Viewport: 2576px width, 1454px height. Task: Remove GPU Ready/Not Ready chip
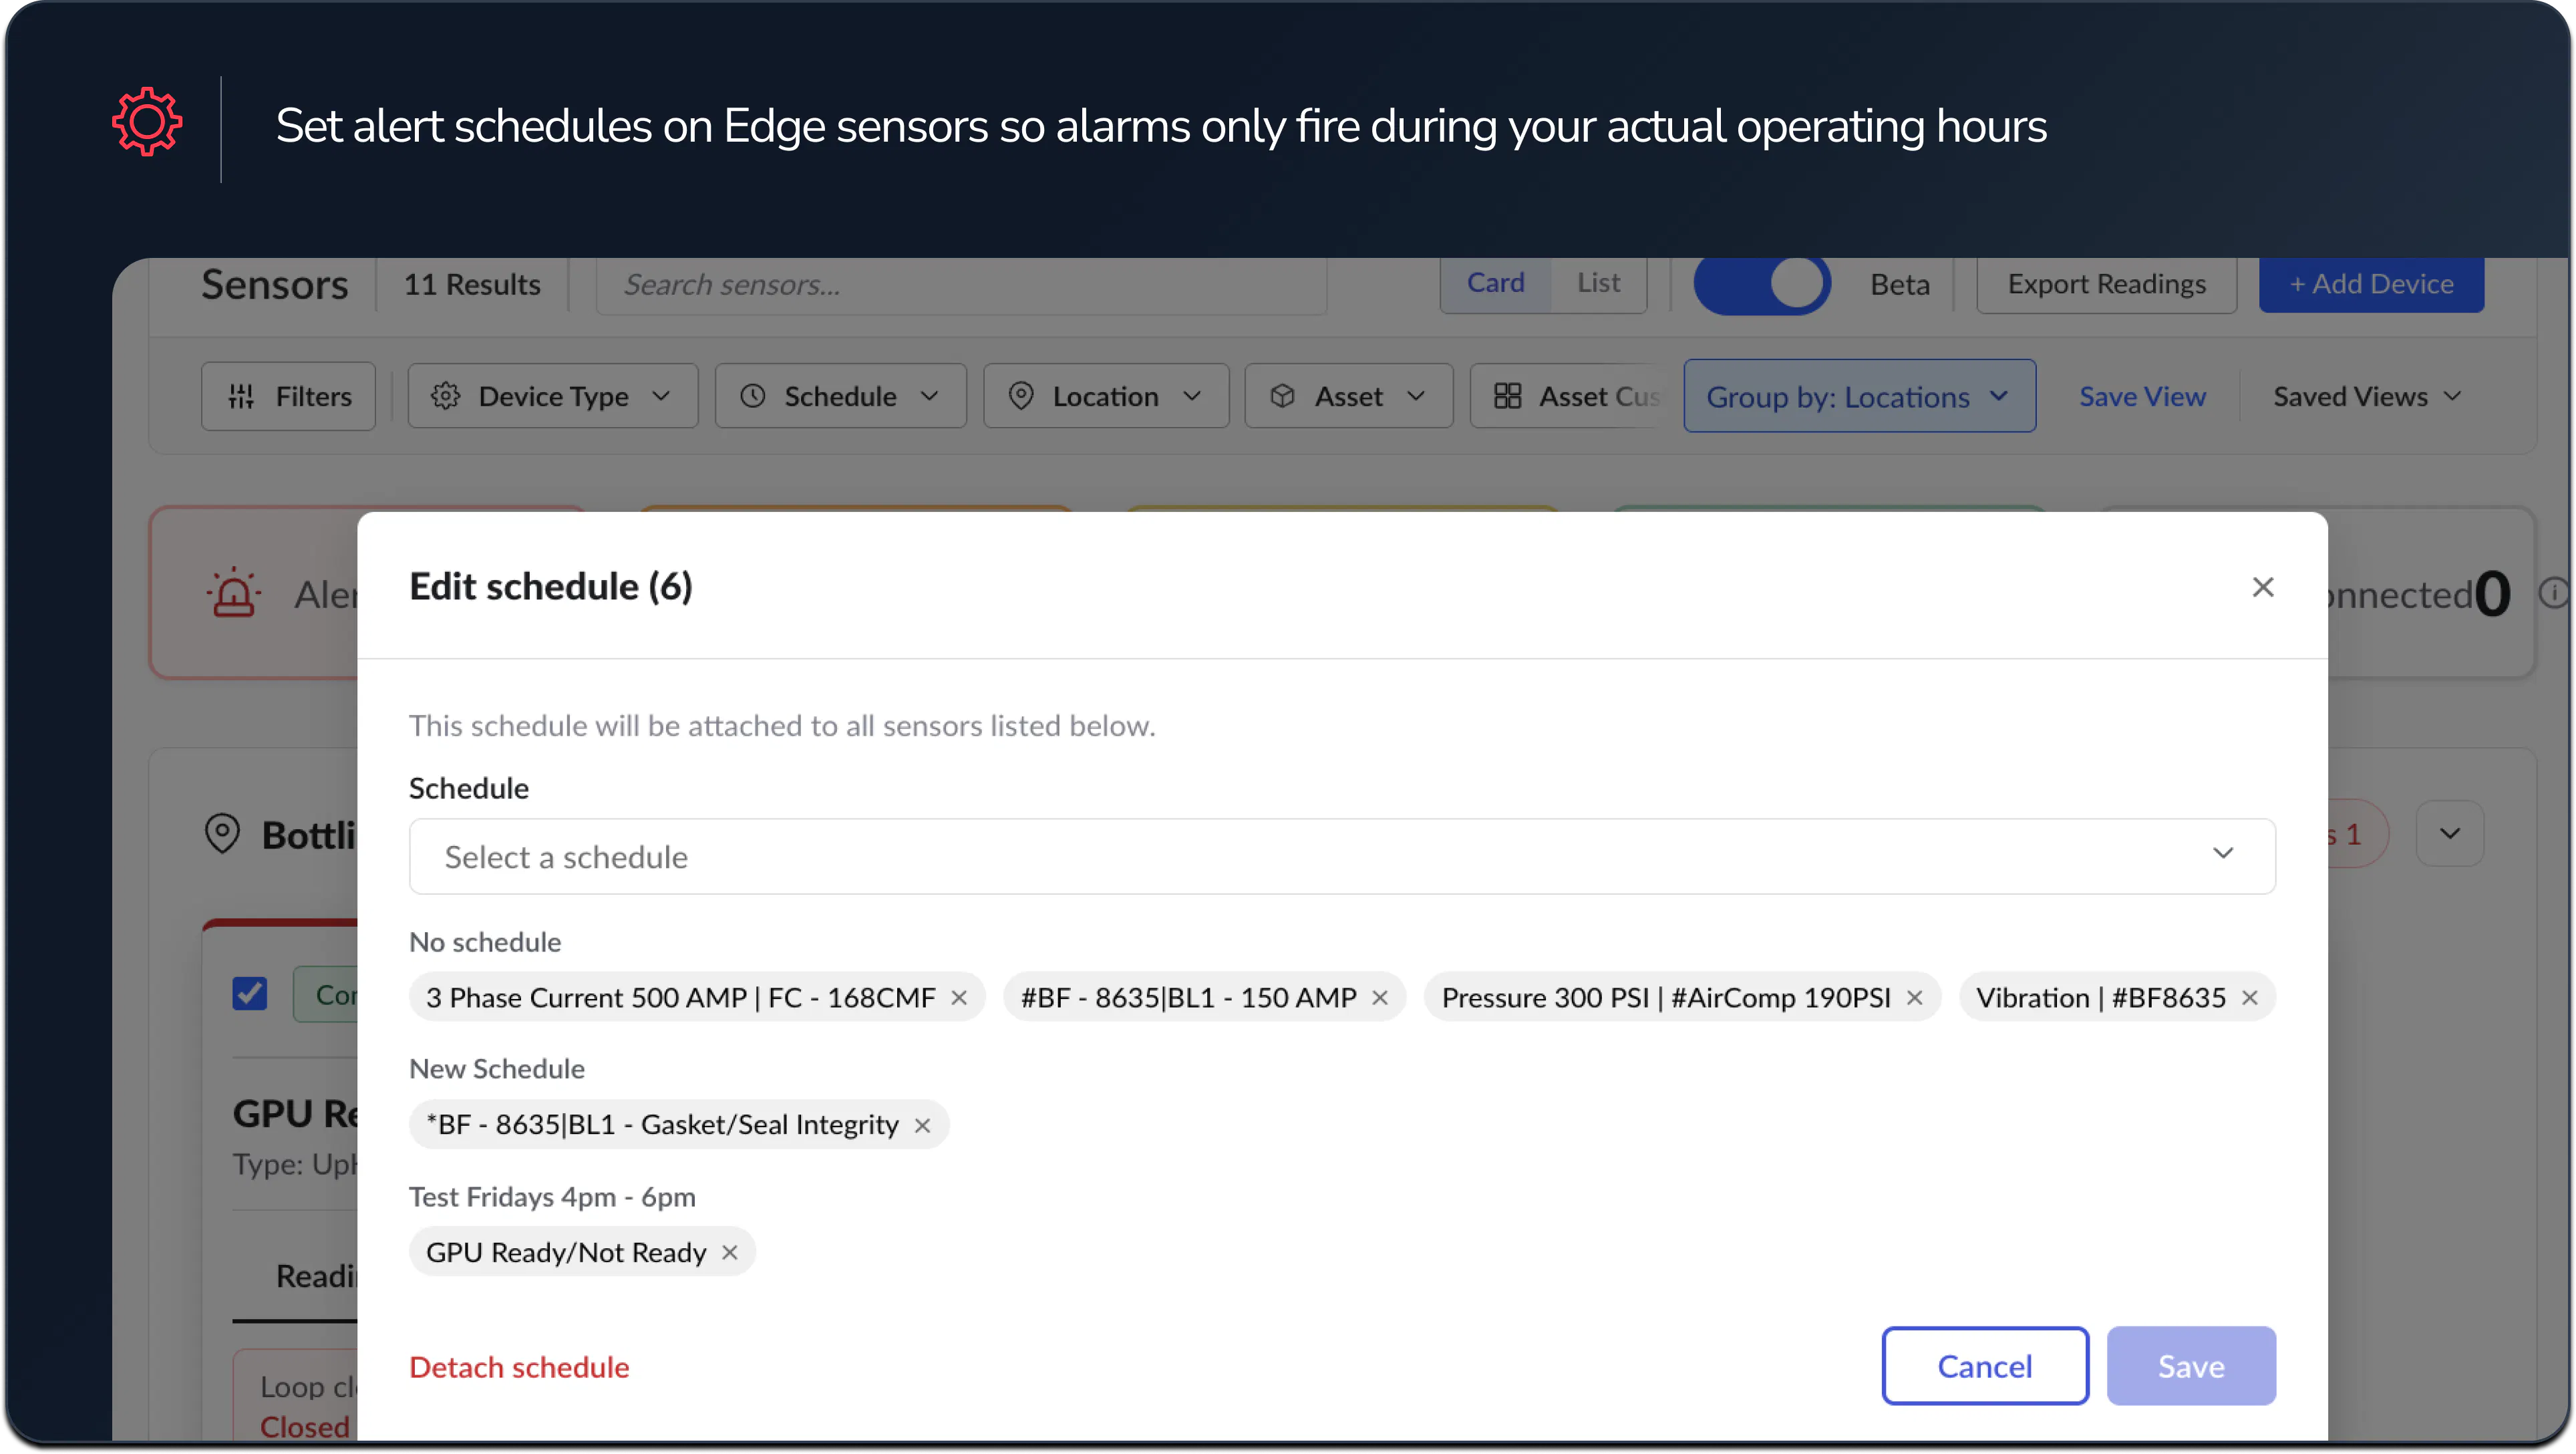point(730,1252)
